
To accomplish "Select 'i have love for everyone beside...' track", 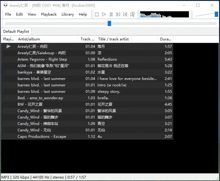I will (x=87, y=79).
